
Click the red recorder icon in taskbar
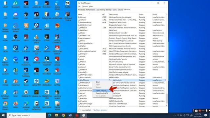77,115
